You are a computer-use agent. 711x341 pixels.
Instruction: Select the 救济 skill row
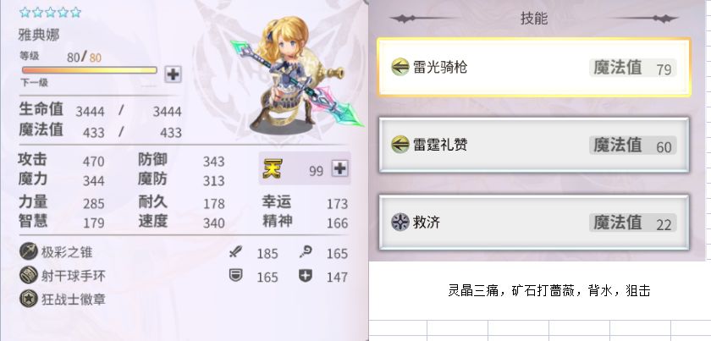[x=534, y=223]
